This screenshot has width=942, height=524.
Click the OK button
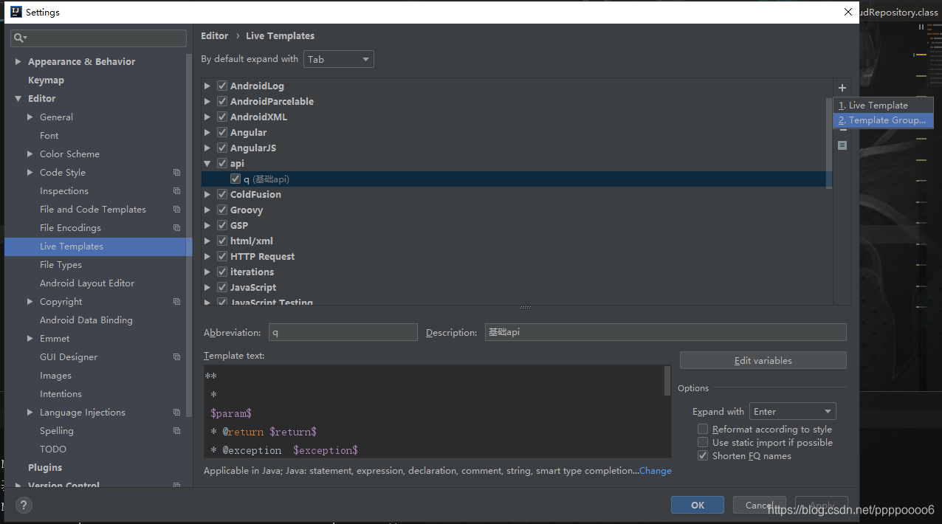point(698,506)
